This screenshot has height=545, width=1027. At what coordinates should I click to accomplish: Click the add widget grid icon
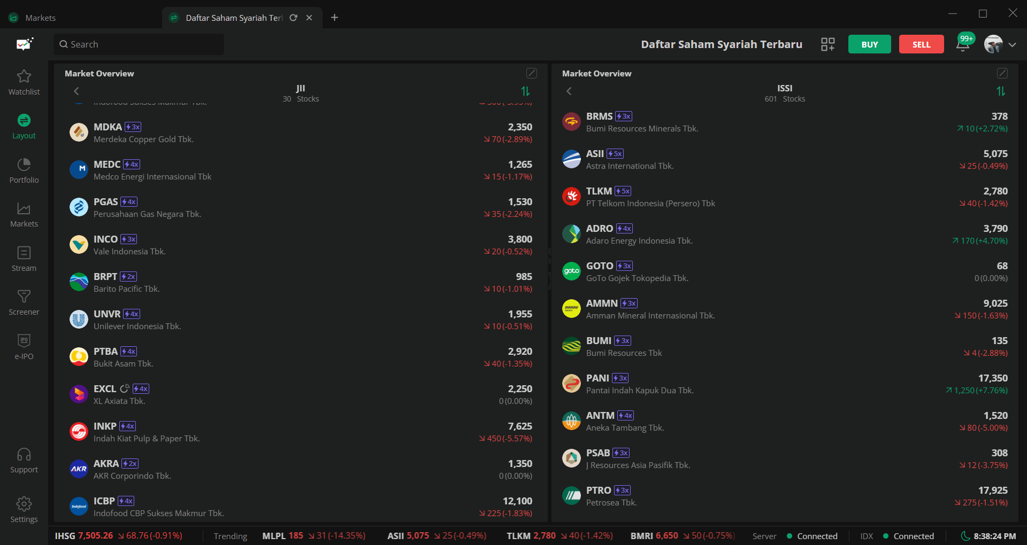[x=827, y=44]
